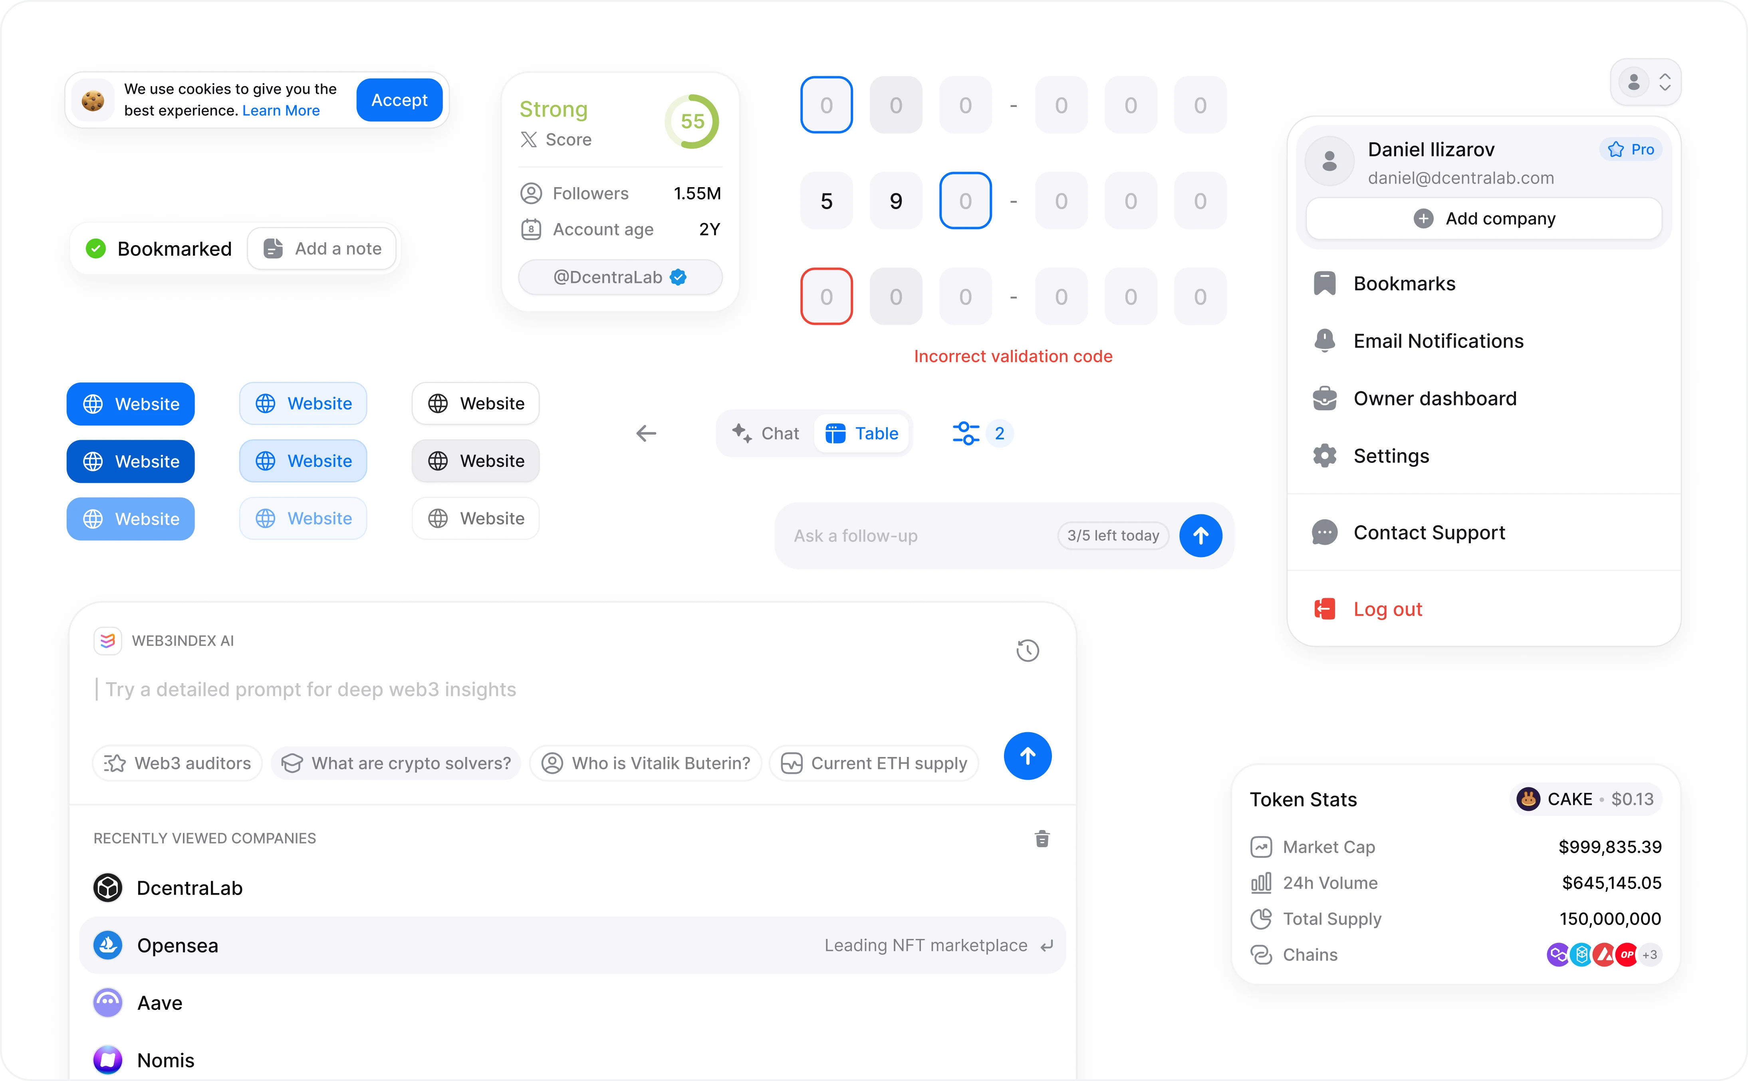Click the CAKE token chip

1585,799
